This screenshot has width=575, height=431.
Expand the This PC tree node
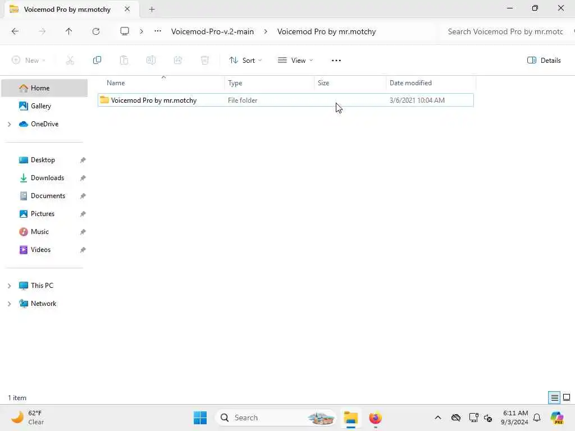tap(9, 286)
